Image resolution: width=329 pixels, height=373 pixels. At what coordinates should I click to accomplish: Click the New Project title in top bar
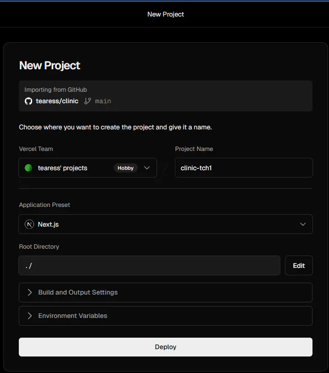pyautogui.click(x=166, y=14)
